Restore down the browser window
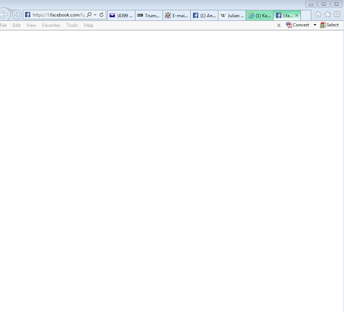The width and height of the screenshot is (344, 312). point(324,4)
